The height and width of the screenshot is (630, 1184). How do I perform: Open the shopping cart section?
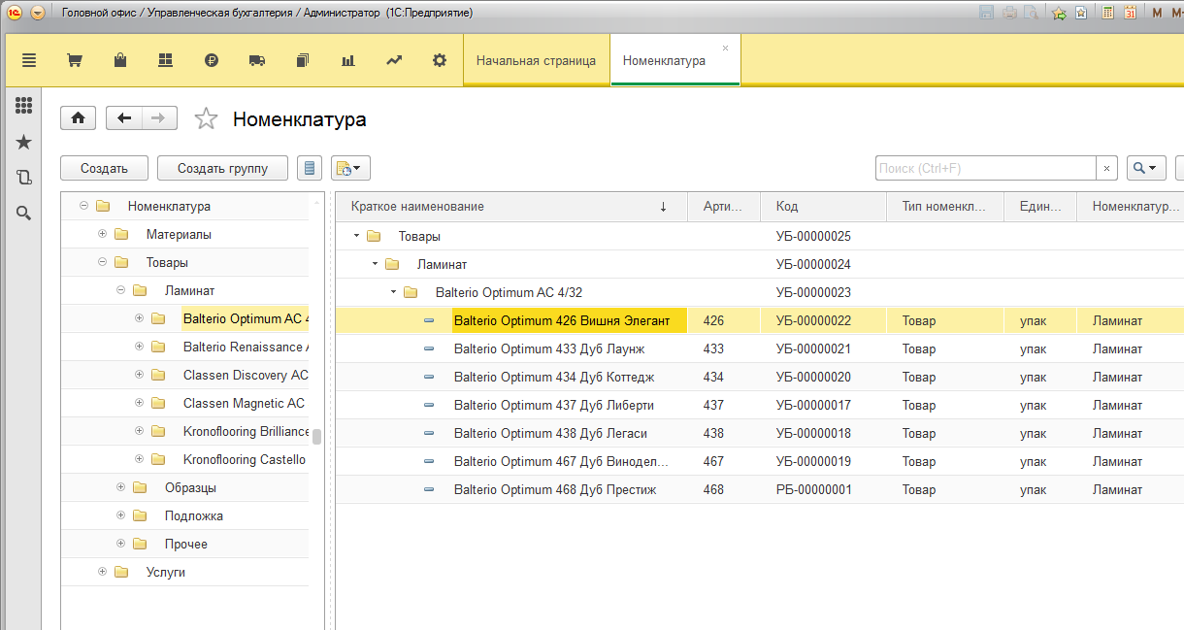[74, 60]
